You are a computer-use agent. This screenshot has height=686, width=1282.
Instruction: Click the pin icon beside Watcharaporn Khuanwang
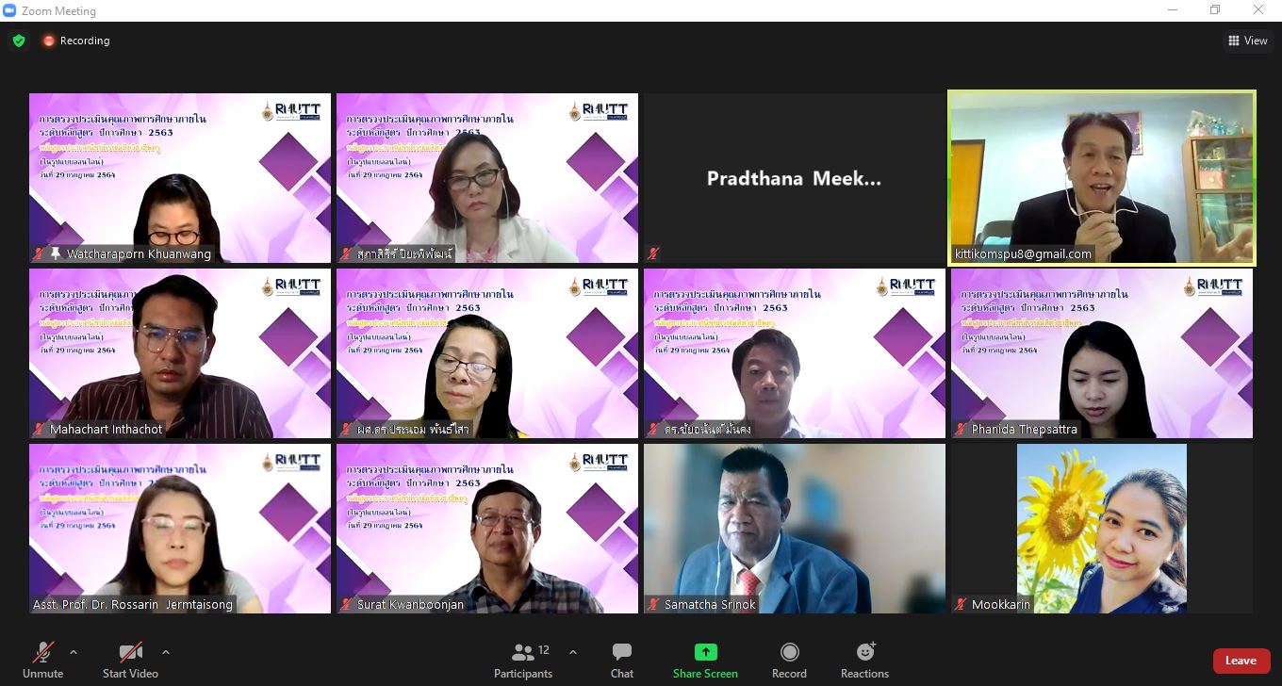tap(56, 254)
